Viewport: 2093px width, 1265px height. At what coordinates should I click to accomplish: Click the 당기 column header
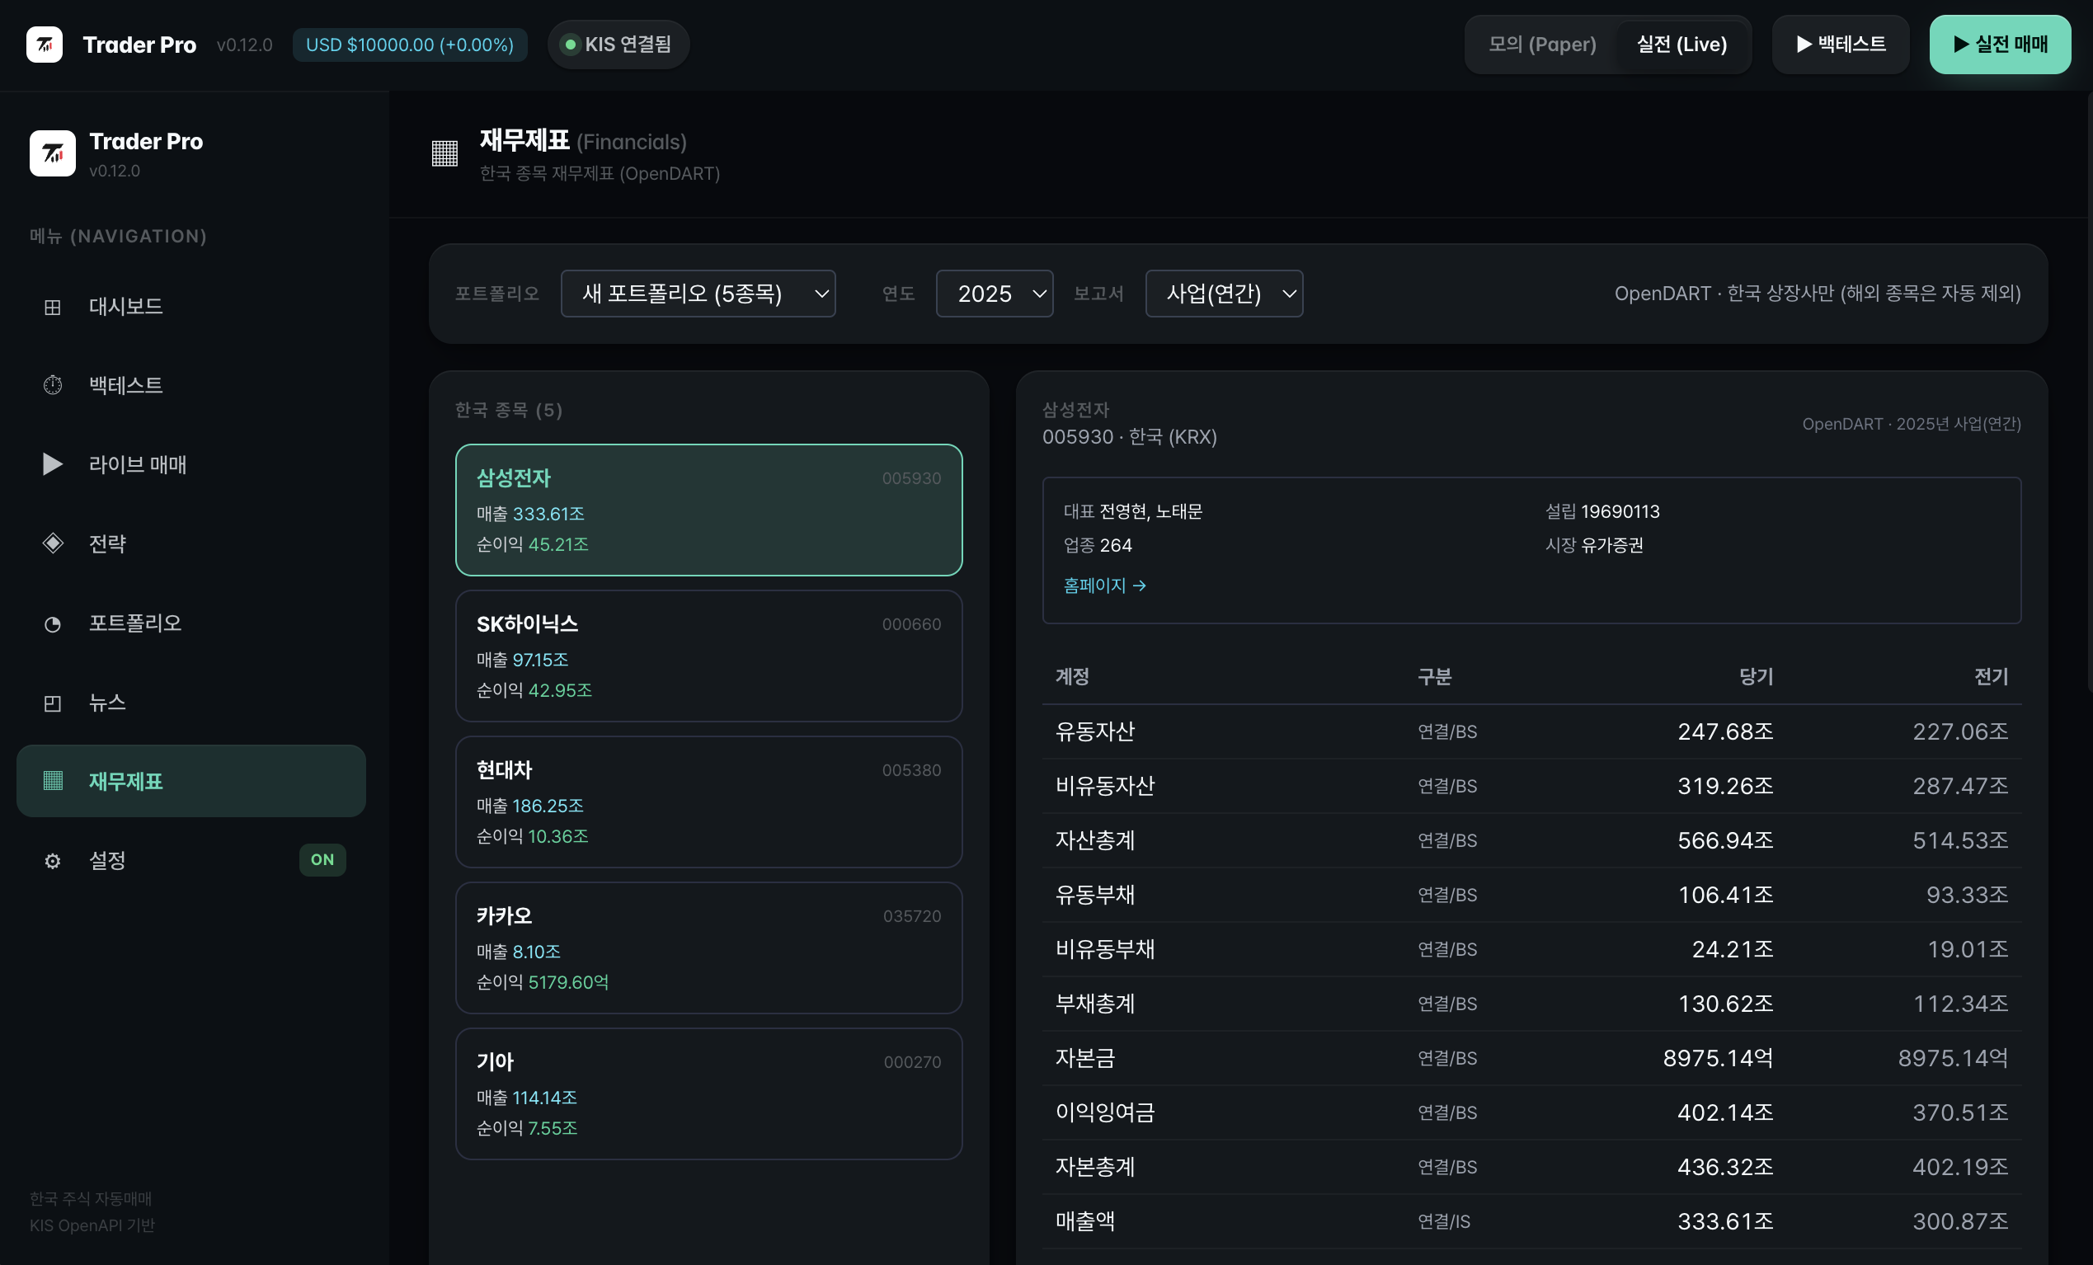1756,676
